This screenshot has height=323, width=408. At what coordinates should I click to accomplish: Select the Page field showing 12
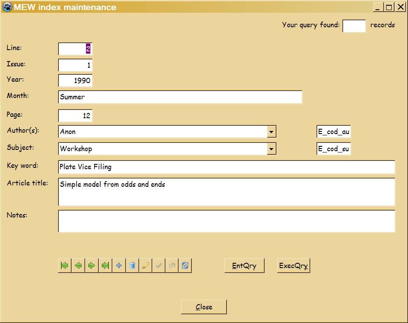click(x=75, y=116)
